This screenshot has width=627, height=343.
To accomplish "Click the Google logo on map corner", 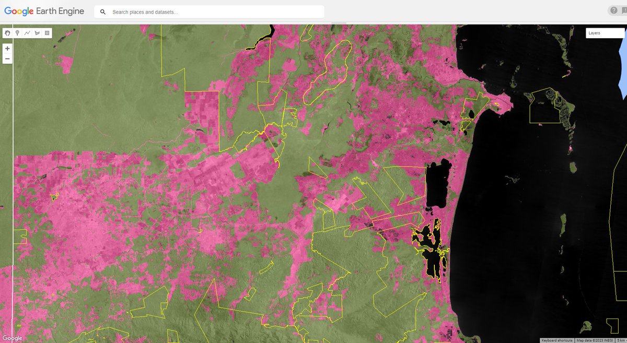I will tap(11, 338).
